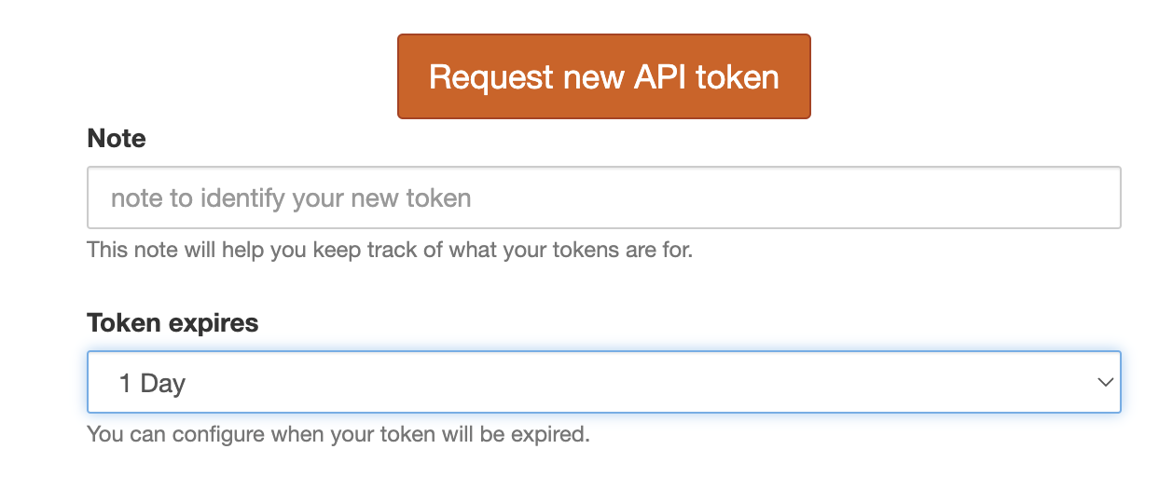The width and height of the screenshot is (1173, 490).
Task: Click the middle of Token expires select box
Action: tap(604, 382)
